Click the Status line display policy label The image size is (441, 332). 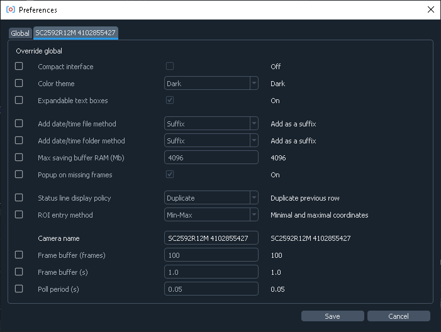coord(74,198)
